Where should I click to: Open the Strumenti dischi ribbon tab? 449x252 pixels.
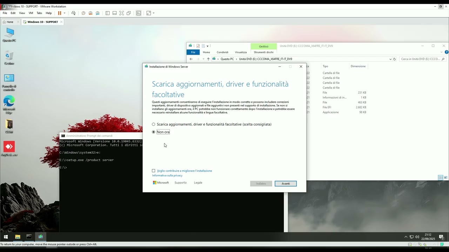(x=264, y=52)
